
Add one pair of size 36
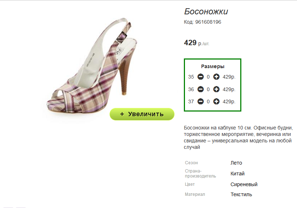click(216, 89)
